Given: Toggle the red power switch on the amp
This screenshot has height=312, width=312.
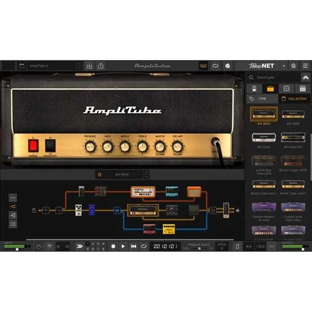Looking at the screenshot, I should [x=33, y=145].
